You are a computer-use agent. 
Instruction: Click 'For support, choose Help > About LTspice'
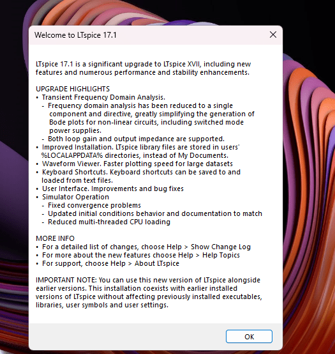pos(110,263)
